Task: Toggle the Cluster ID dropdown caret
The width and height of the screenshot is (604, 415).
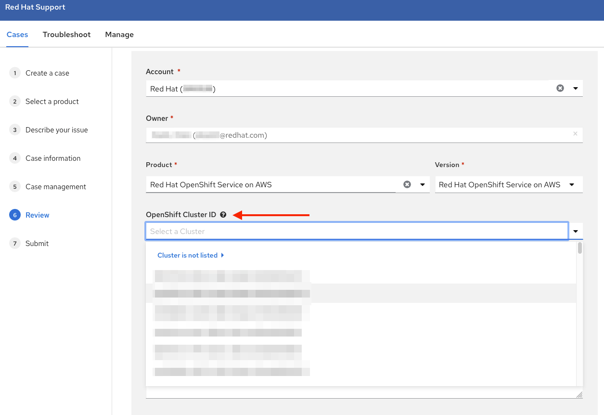Action: 576,232
